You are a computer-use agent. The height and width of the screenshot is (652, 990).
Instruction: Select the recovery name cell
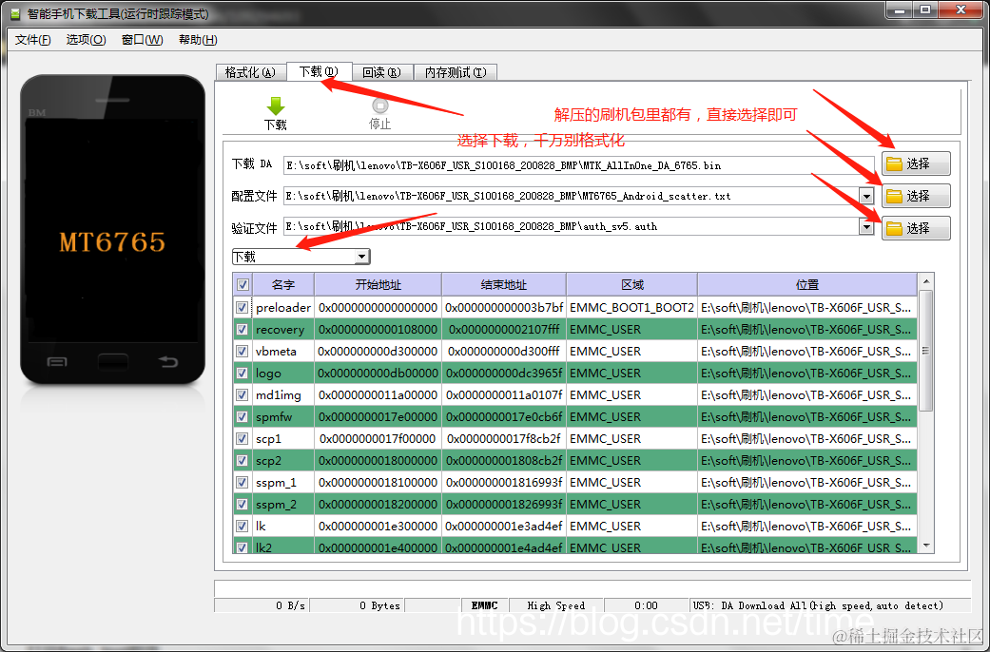pos(282,330)
